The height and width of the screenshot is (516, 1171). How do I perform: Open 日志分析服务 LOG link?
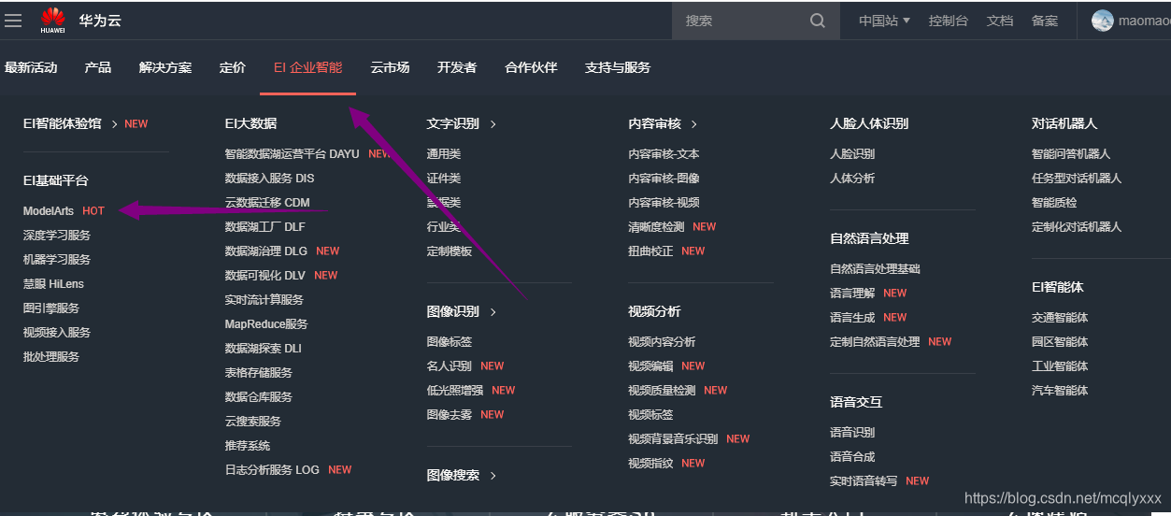(x=272, y=470)
